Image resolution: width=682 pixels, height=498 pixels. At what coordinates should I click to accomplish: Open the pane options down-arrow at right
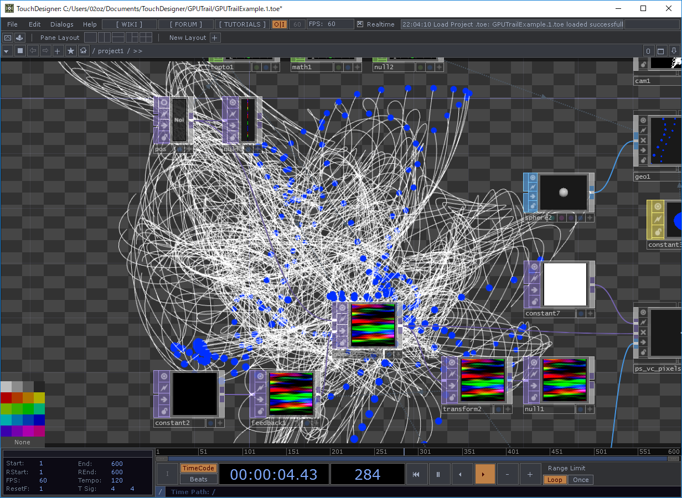point(674,51)
